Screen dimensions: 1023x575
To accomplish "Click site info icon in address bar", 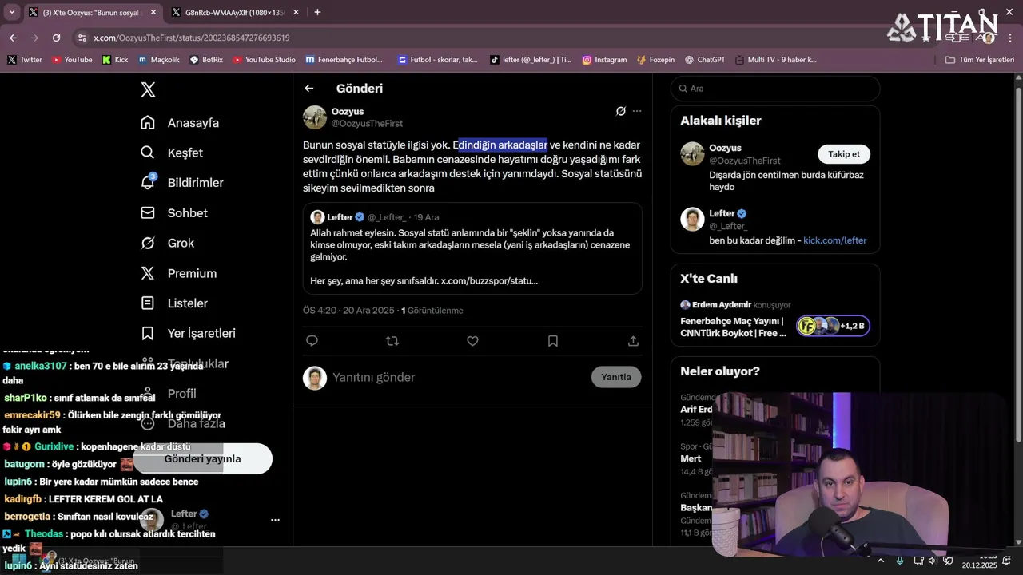I will point(82,38).
